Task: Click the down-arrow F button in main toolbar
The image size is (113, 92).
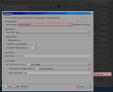Action: point(43,6)
